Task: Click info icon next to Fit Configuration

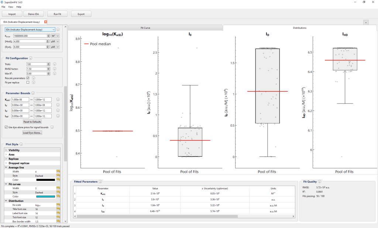Action: coord(31,58)
